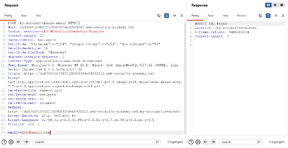This screenshot has height=148, width=288.
Task: Click the Origin header line
Action: [x=81, y=73]
